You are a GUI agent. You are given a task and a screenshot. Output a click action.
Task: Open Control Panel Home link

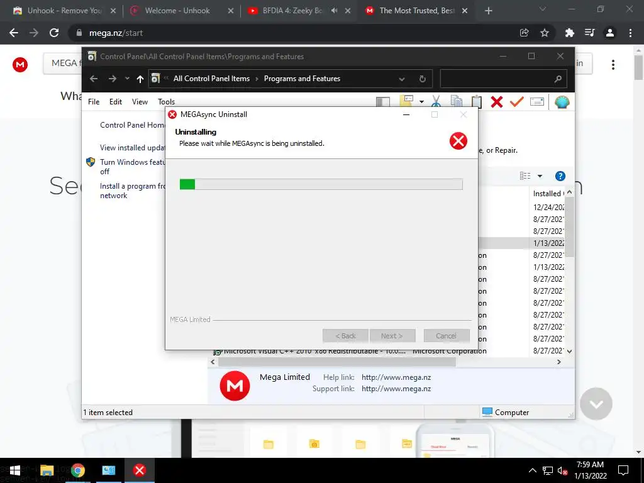point(132,125)
